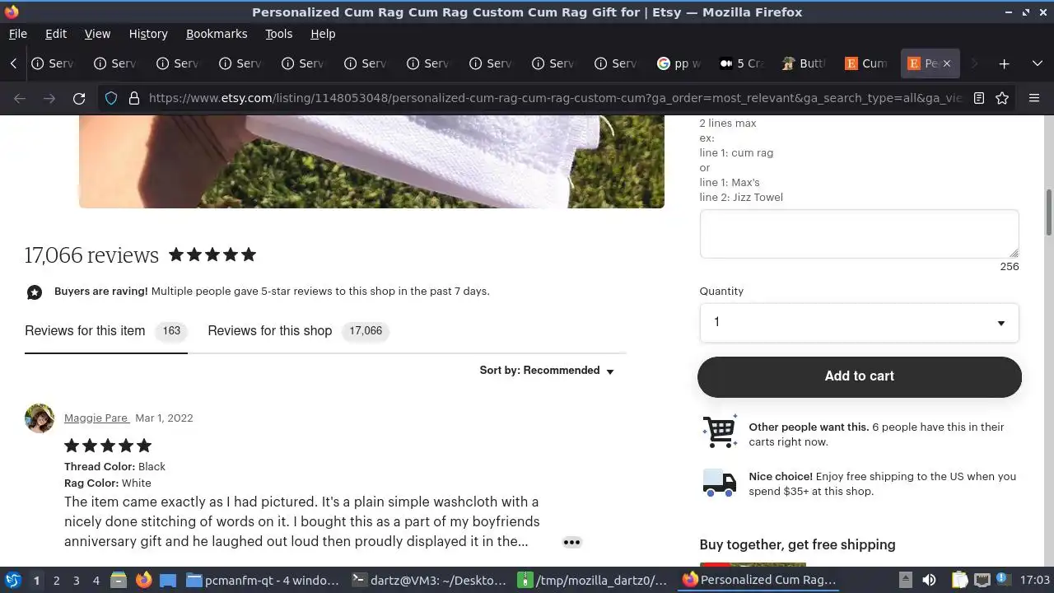Viewport: 1054px width, 593px height.
Task: Reload the current Etsy page
Action: (x=79, y=98)
